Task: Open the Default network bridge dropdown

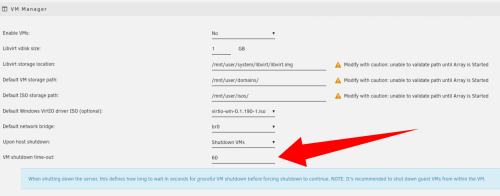Action: 243,127
